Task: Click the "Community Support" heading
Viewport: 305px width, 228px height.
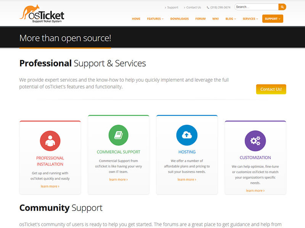Action: pyautogui.click(x=61, y=208)
